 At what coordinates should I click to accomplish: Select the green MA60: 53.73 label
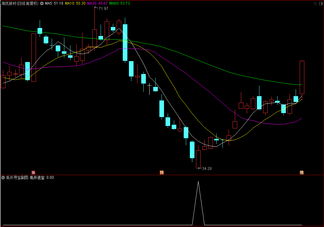119,3
